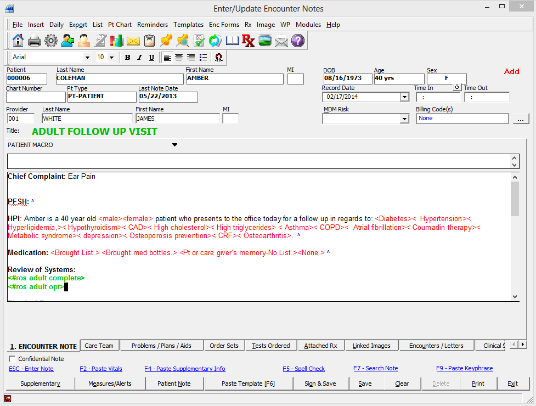Image resolution: width=536 pixels, height=406 pixels.
Task: Click the open book icon
Action: click(232, 41)
